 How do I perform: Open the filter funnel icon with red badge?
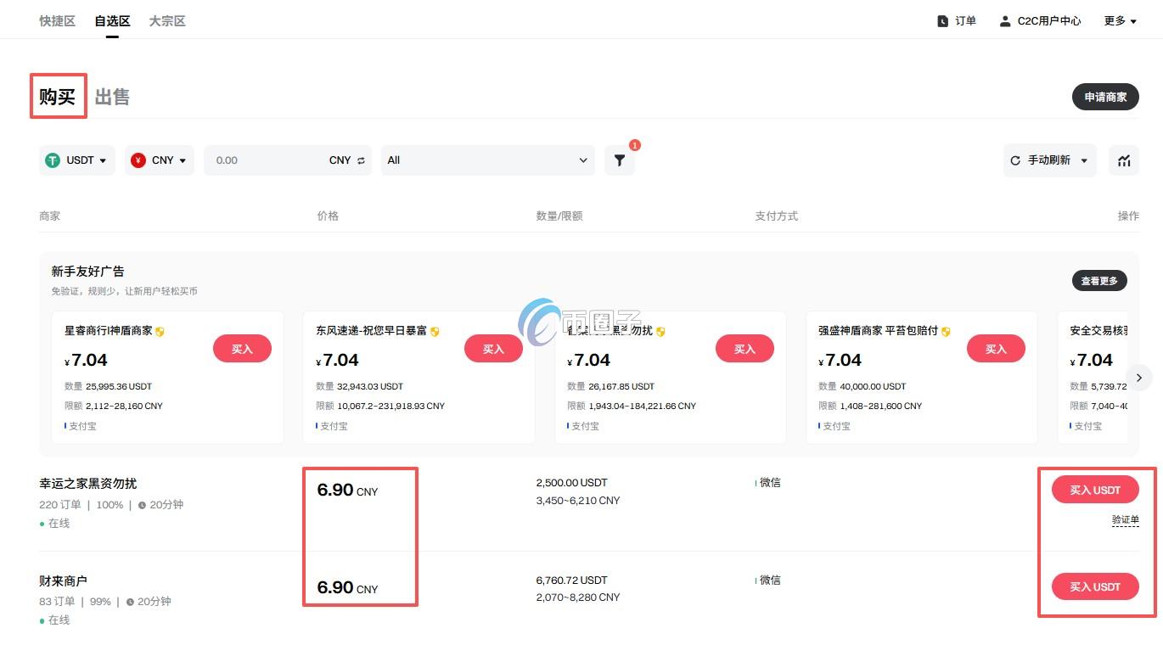[x=619, y=160]
